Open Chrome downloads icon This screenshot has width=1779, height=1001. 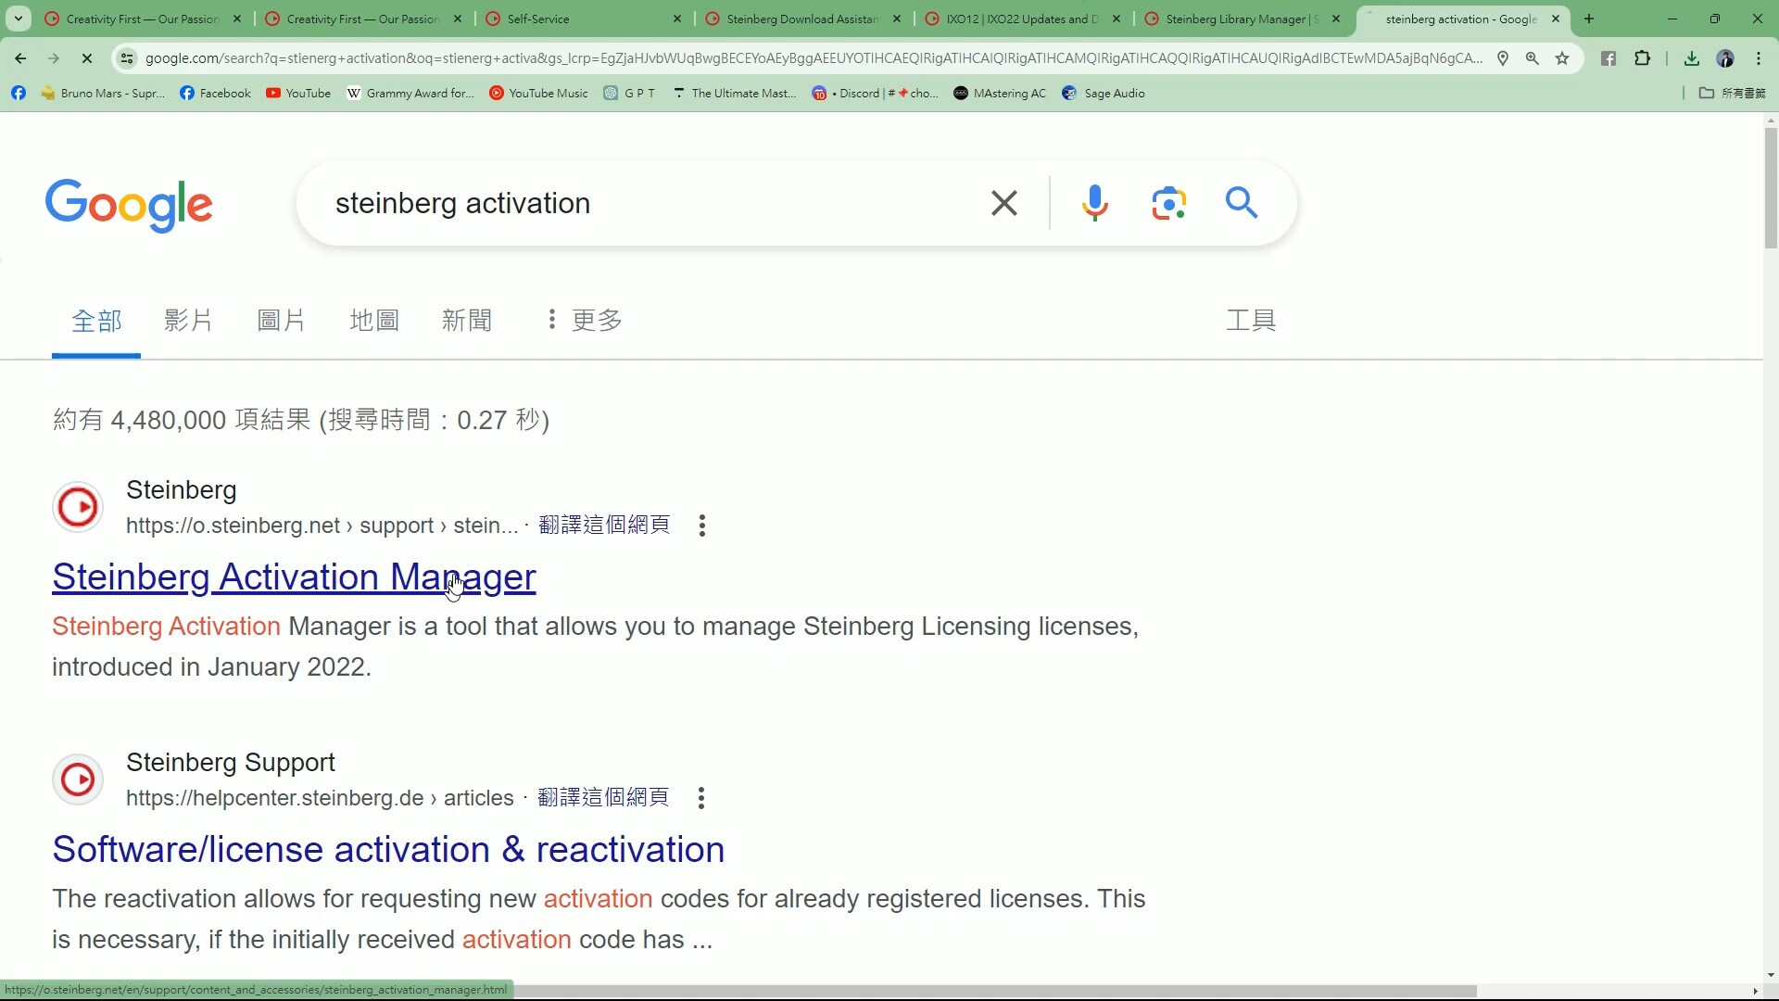tap(1691, 58)
